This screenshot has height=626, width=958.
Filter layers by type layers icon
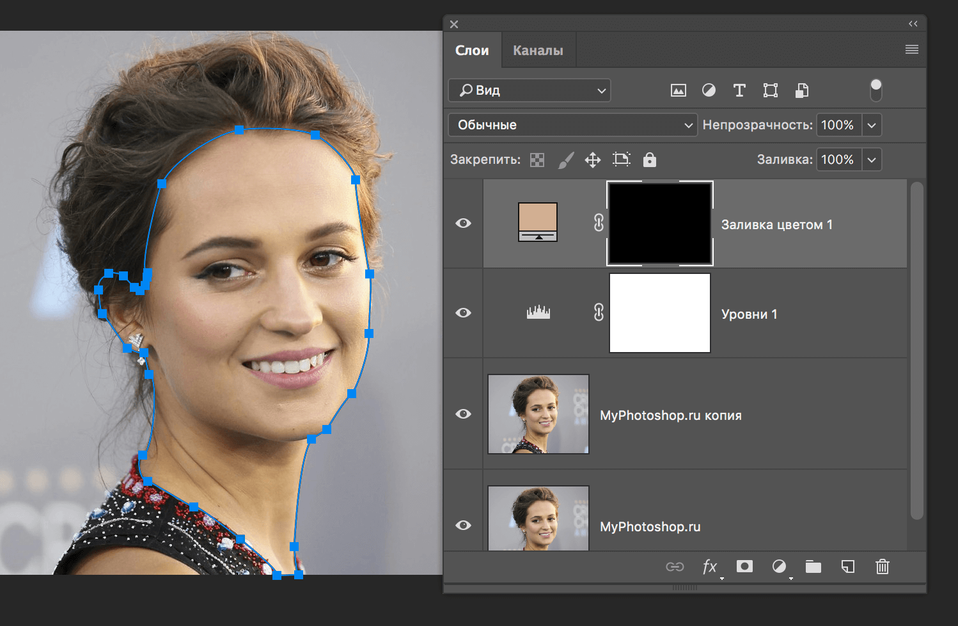pos(739,90)
